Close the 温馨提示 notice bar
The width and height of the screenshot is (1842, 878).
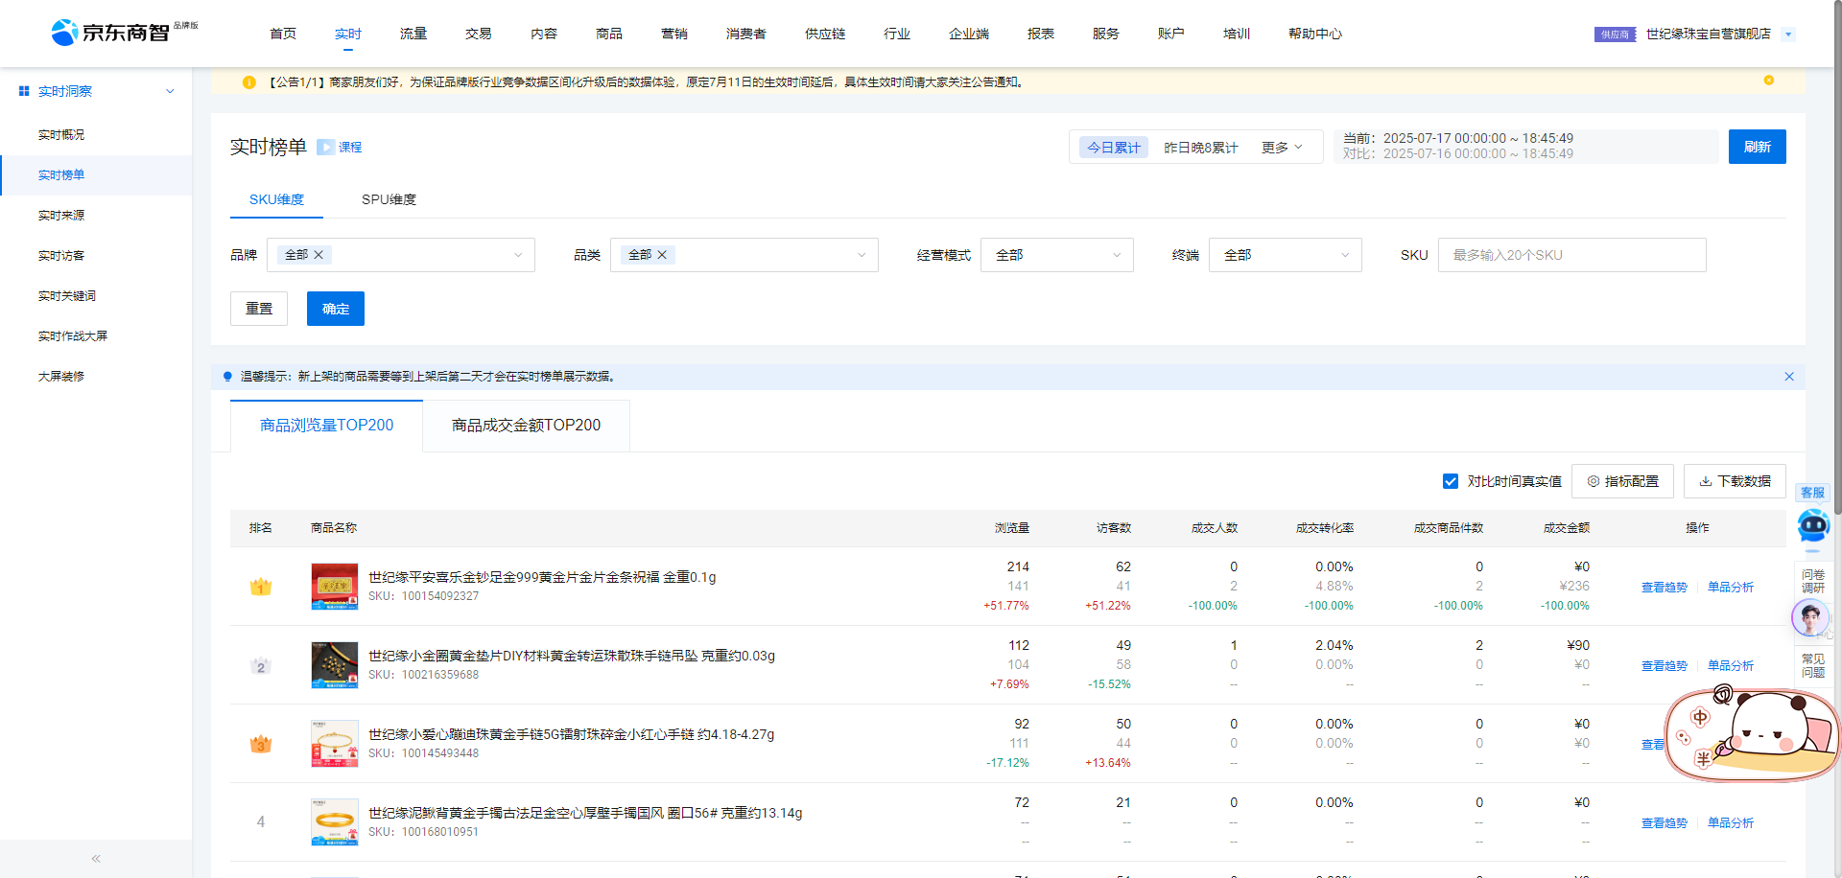click(1788, 377)
